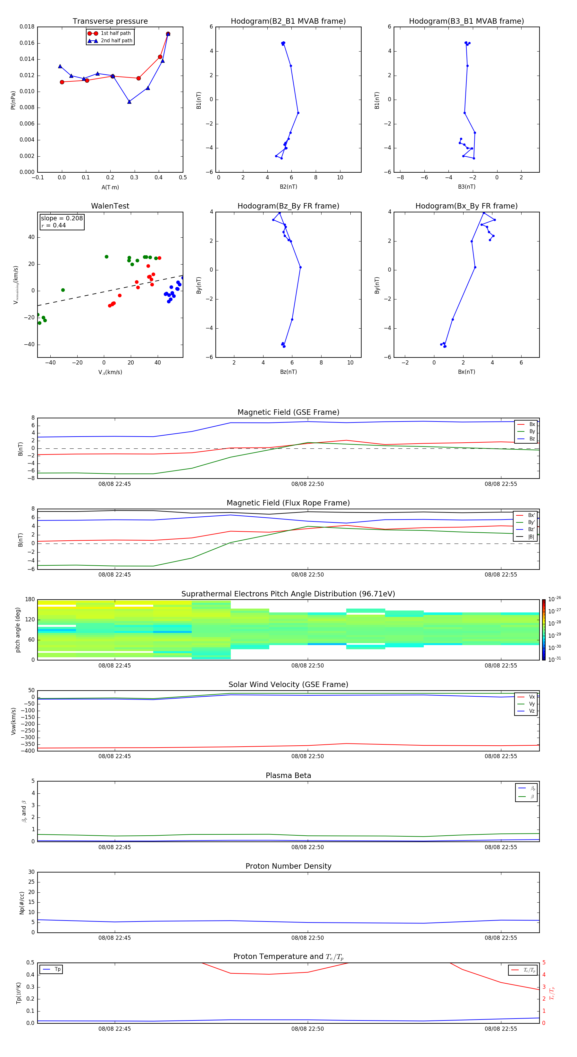Click the 'WalenTest' plot title
Screen dimensions: 577x1057
(x=110, y=206)
